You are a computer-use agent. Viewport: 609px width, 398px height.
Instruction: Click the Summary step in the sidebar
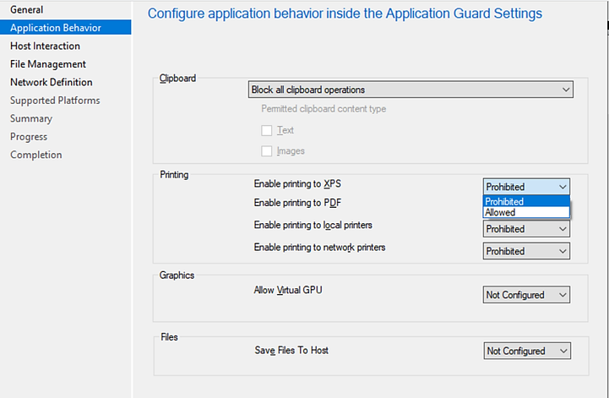pos(31,118)
